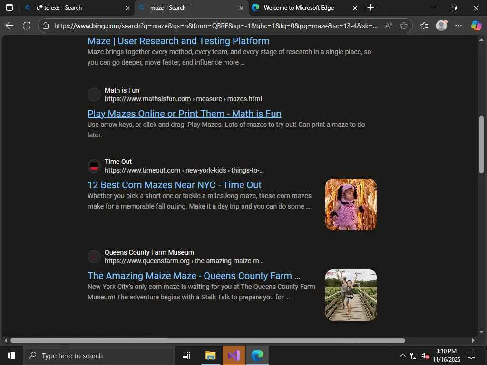This screenshot has width=487, height=365.
Task: Click the timeout.com URL breadcrumb
Action: [184, 171]
